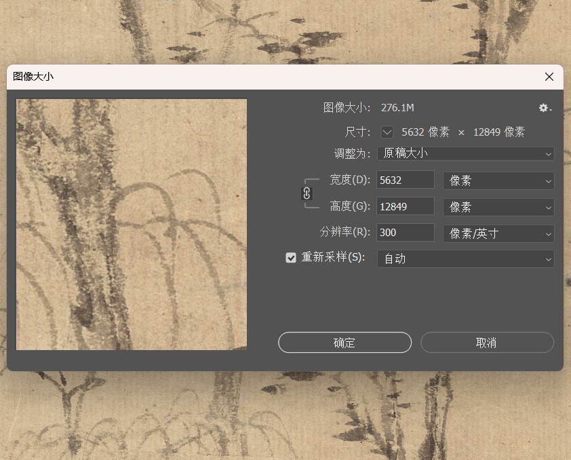Click the 分辨率(R): label

[x=345, y=232]
